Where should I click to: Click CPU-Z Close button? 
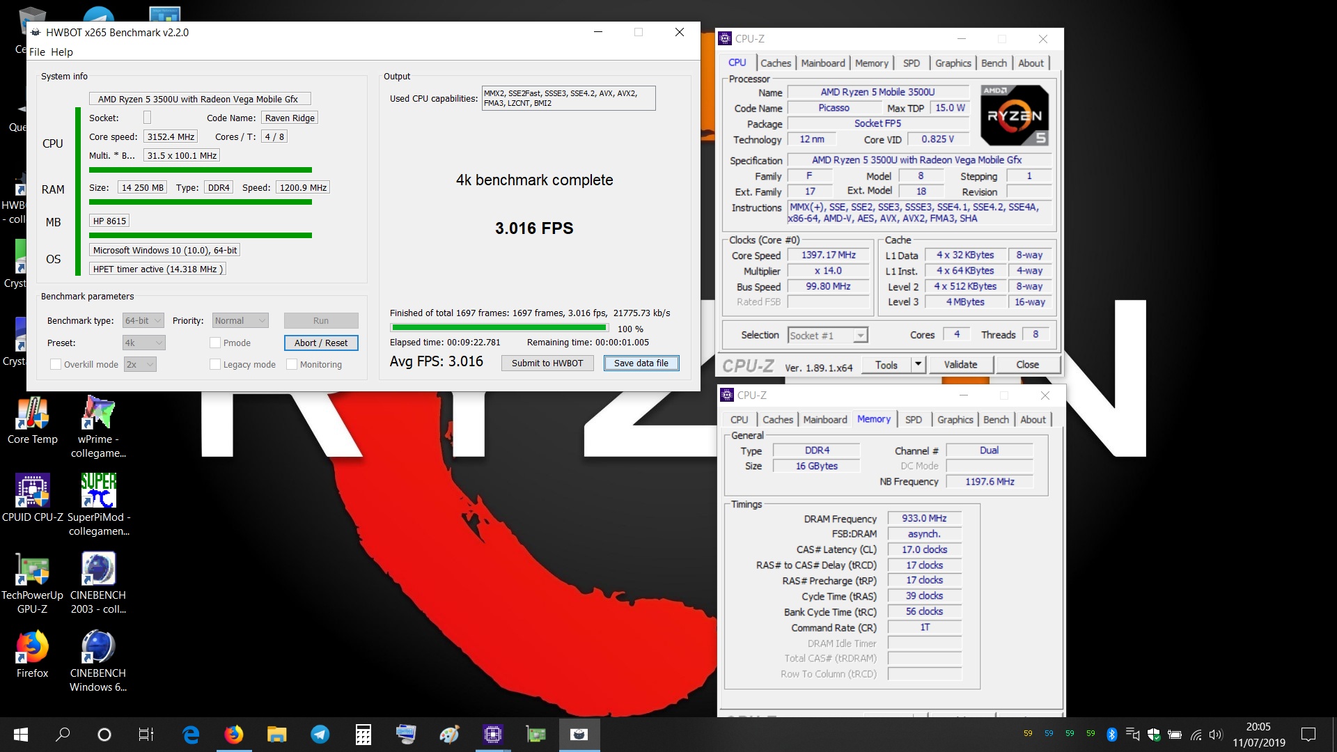pos(1027,364)
